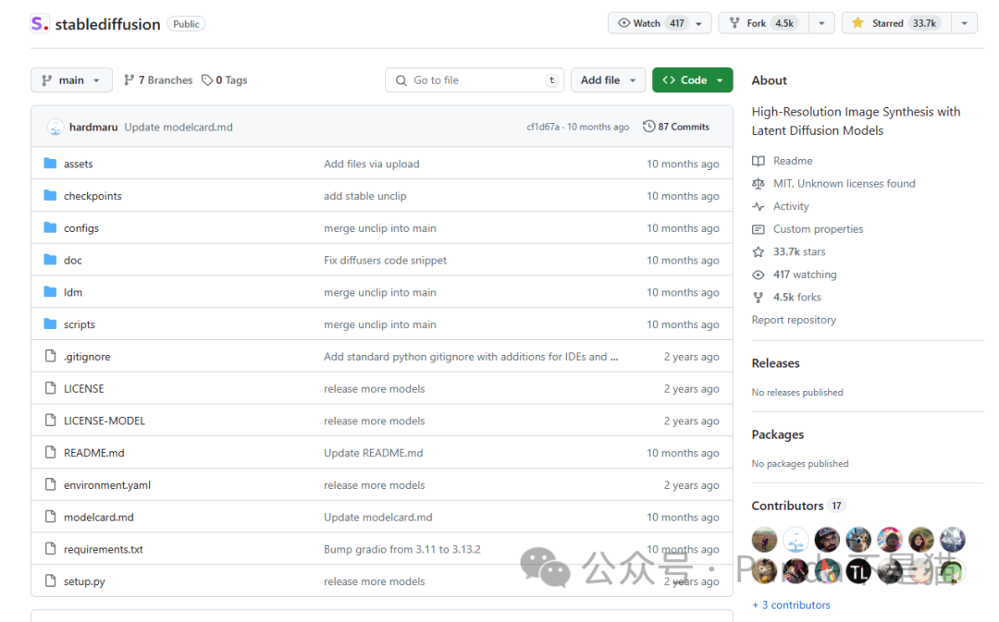Viewport: 999px width, 622px height.
Task: Click the commits history clock icon
Action: [648, 126]
